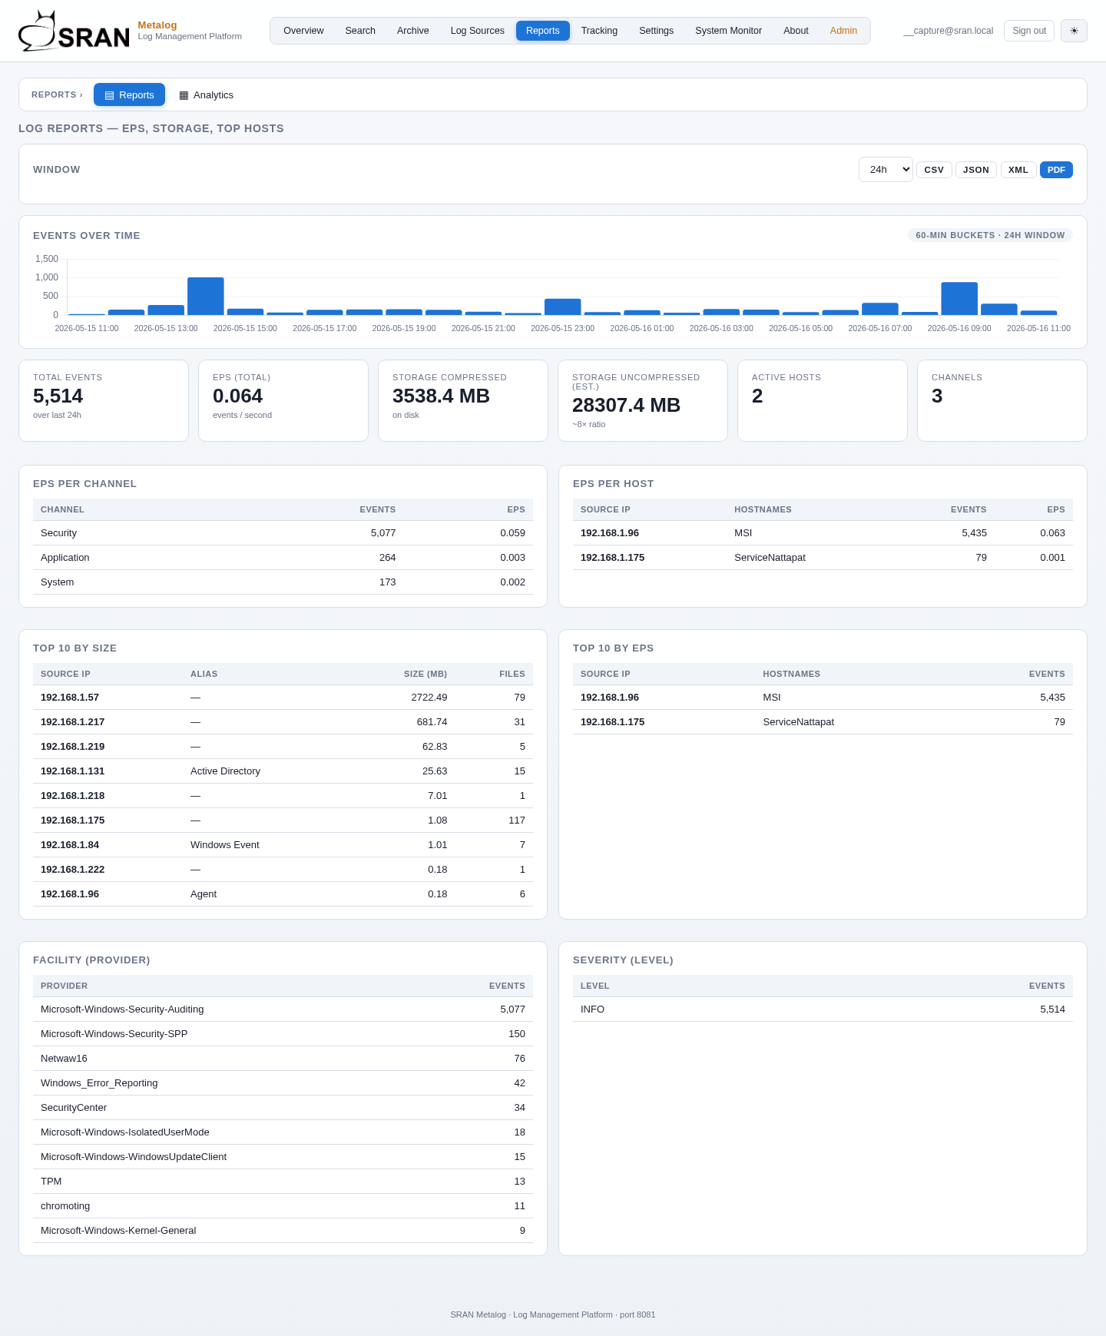
Task: Click ServiceNattapat in Top 10 By EPS
Action: (x=799, y=722)
